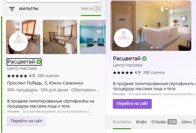Image resolution: width=196 pixels, height=133 pixels.
Task: Open the Расцветай listing title link
Action: [21, 62]
